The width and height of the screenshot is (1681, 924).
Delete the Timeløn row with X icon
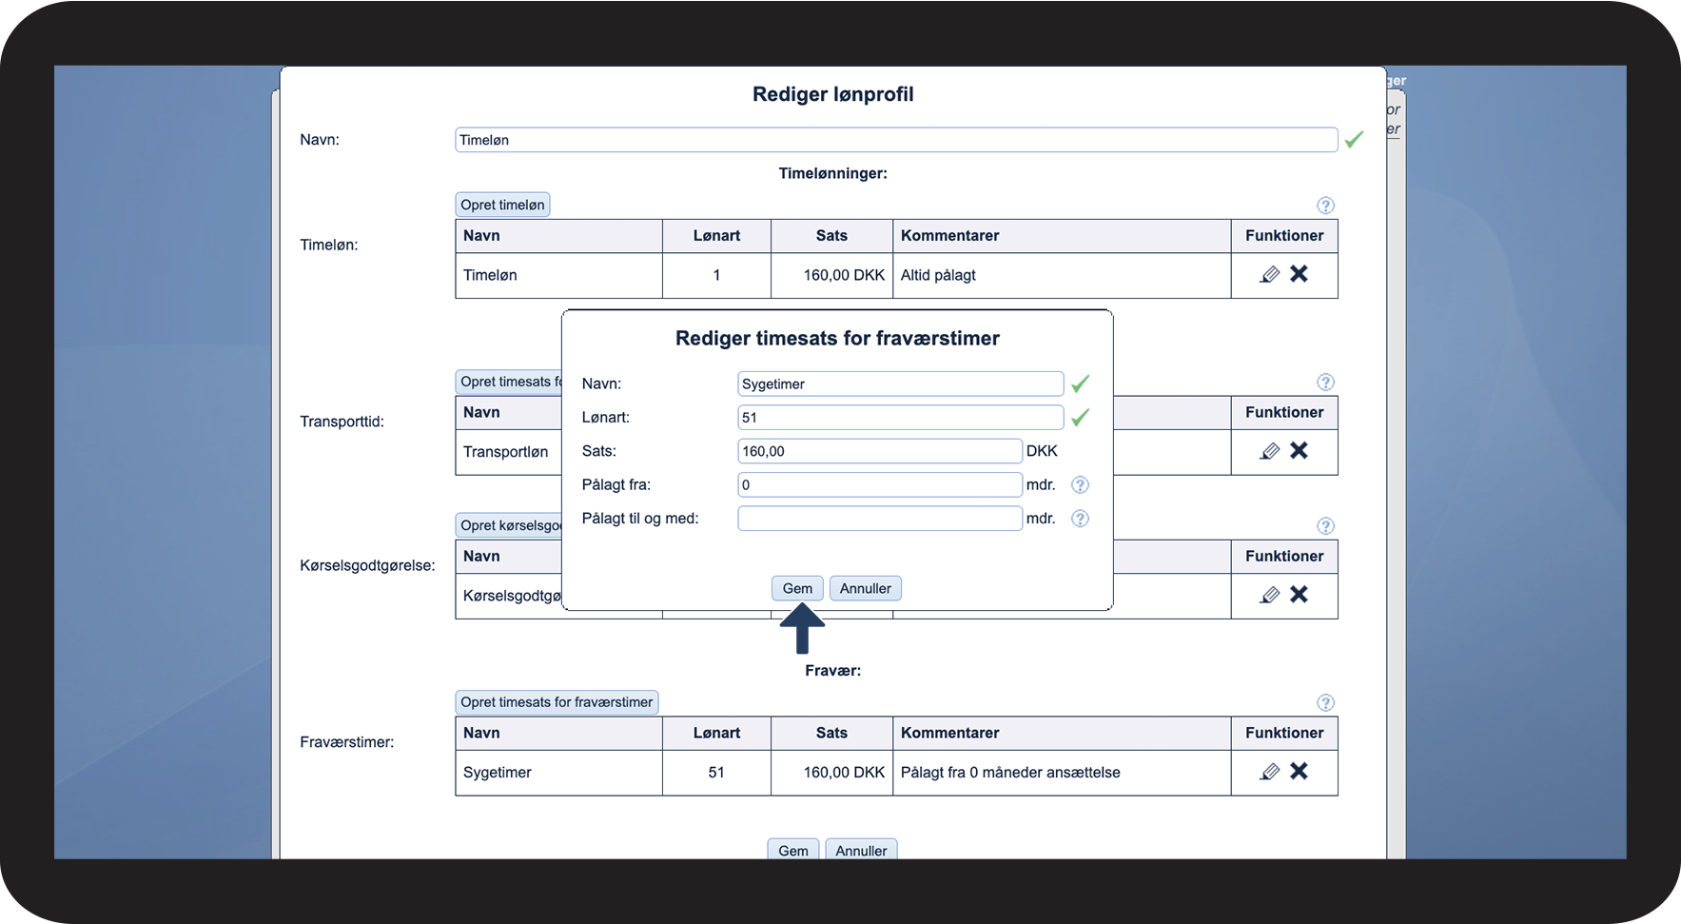(x=1299, y=274)
